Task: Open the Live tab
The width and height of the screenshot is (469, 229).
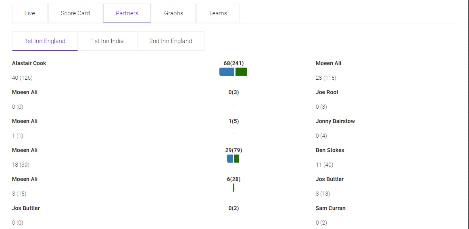Action: pos(30,13)
